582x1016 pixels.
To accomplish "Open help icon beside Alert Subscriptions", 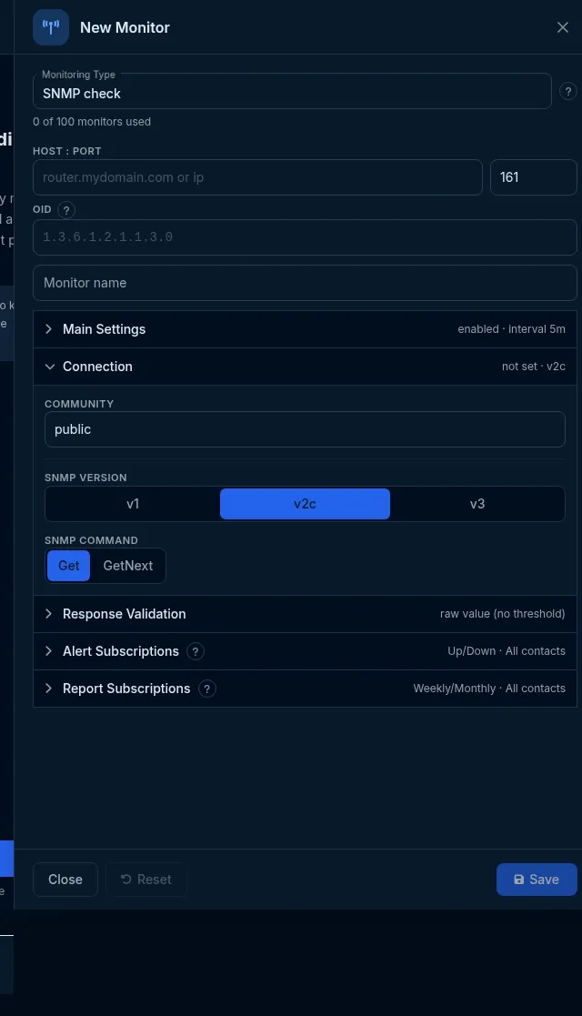I will 196,651.
